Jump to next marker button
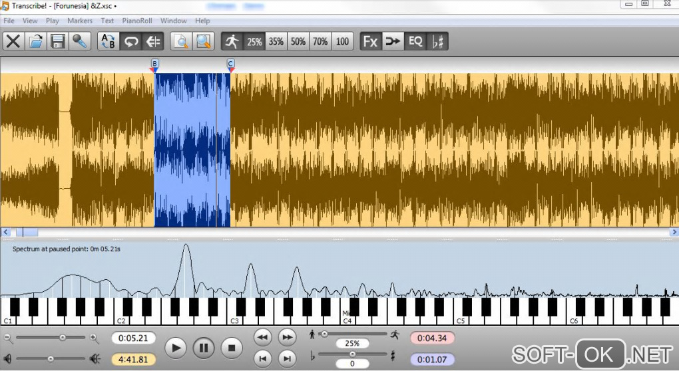The width and height of the screenshot is (679, 371). click(x=287, y=358)
